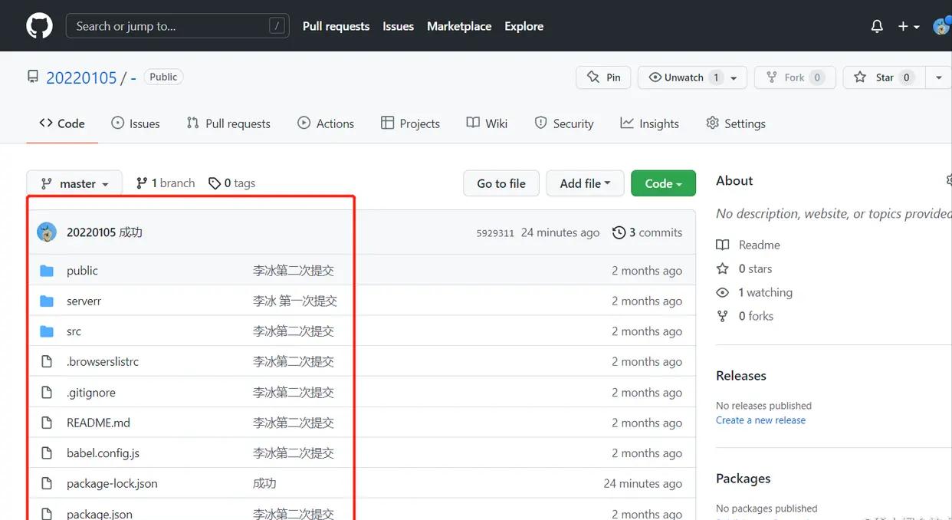952x520 pixels.
Task: Switch to the Pull requests tab
Action: click(x=228, y=123)
